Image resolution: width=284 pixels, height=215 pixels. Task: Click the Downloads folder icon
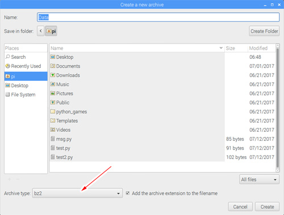[53, 75]
